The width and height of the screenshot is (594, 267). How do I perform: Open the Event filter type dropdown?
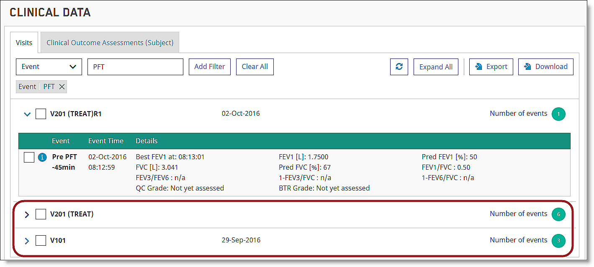coord(49,67)
